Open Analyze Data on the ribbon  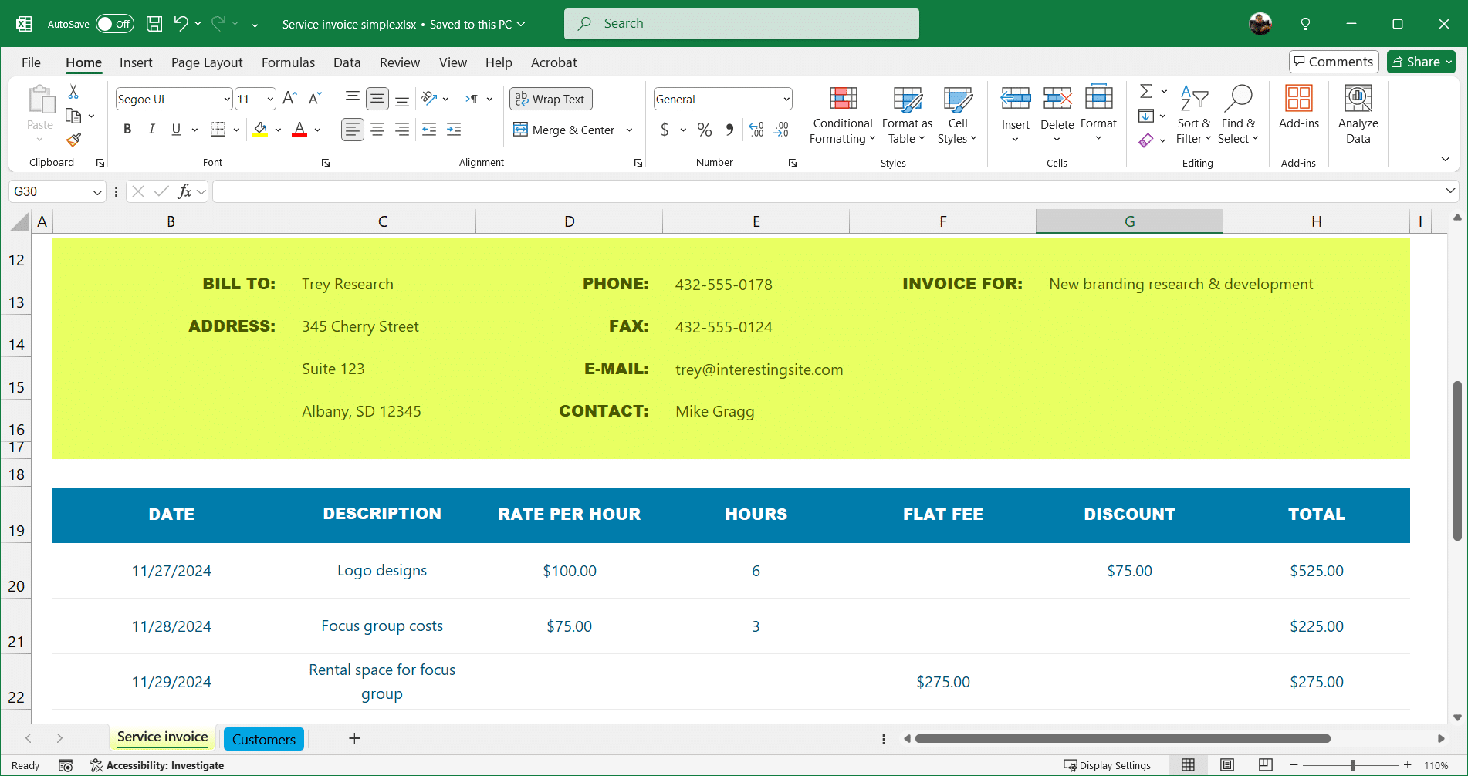click(1357, 114)
